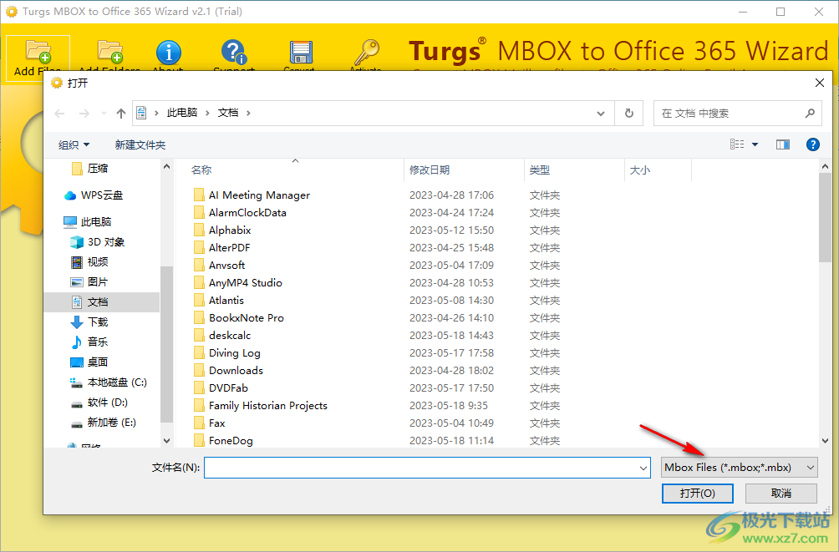Click the Add Files toolbar icon
Viewport: 839px width, 552px height.
38,51
